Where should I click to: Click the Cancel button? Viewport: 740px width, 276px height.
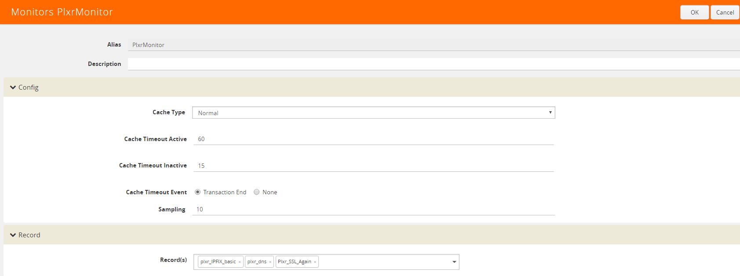[725, 12]
